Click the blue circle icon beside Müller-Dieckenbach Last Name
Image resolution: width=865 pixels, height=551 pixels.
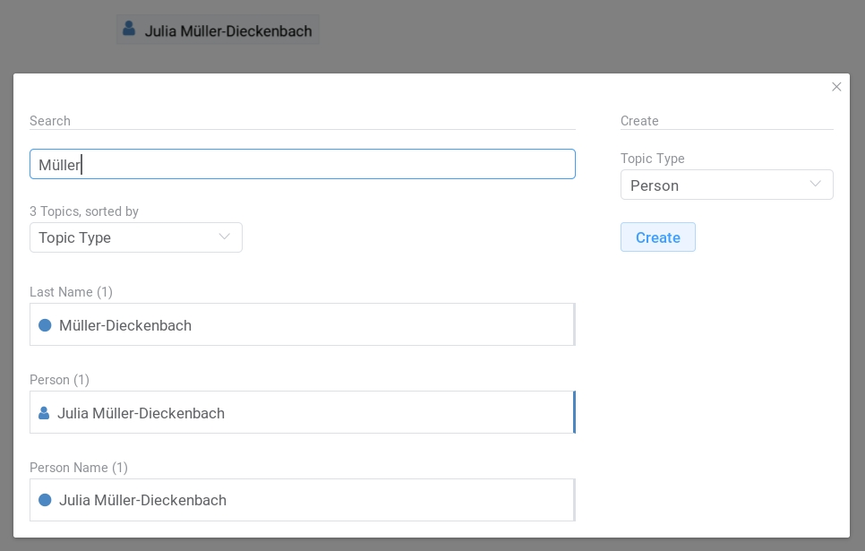click(45, 325)
